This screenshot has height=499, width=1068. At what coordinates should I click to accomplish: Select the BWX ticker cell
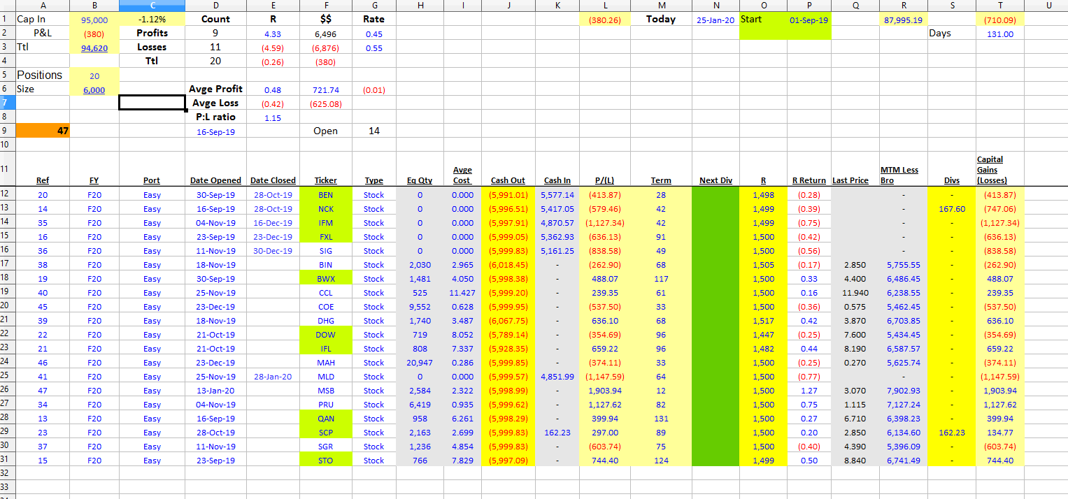tap(326, 279)
